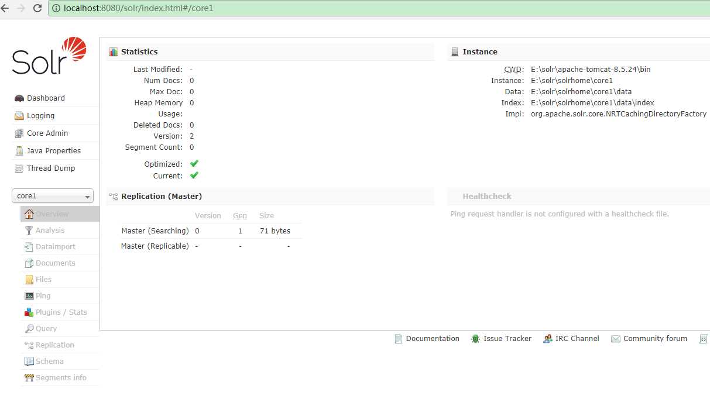Open the Dashboard menu item
Viewport: 710px width, 399px height.
56,98
